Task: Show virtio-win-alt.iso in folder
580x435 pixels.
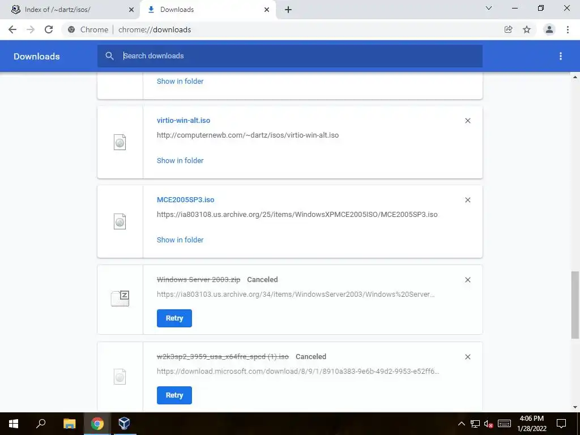Action: [x=180, y=160]
